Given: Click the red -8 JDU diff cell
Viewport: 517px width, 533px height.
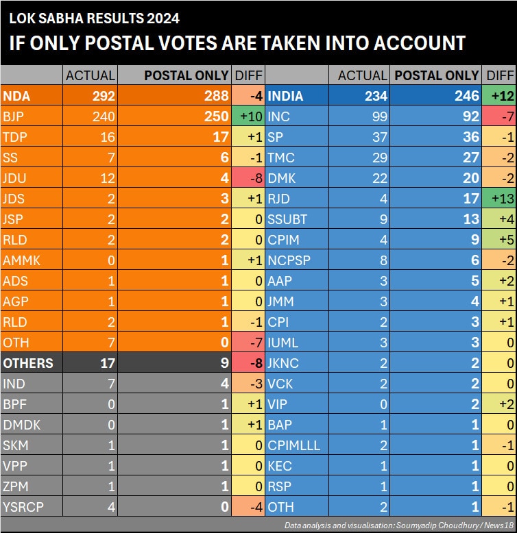Looking at the screenshot, I should point(248,178).
